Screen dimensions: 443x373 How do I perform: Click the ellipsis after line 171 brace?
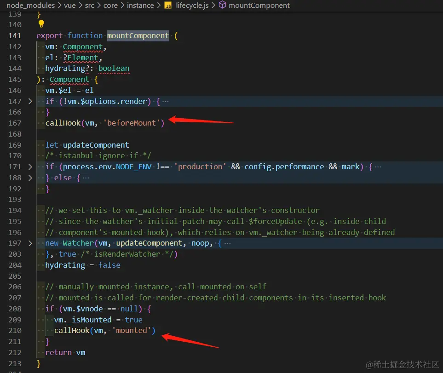[x=378, y=166]
